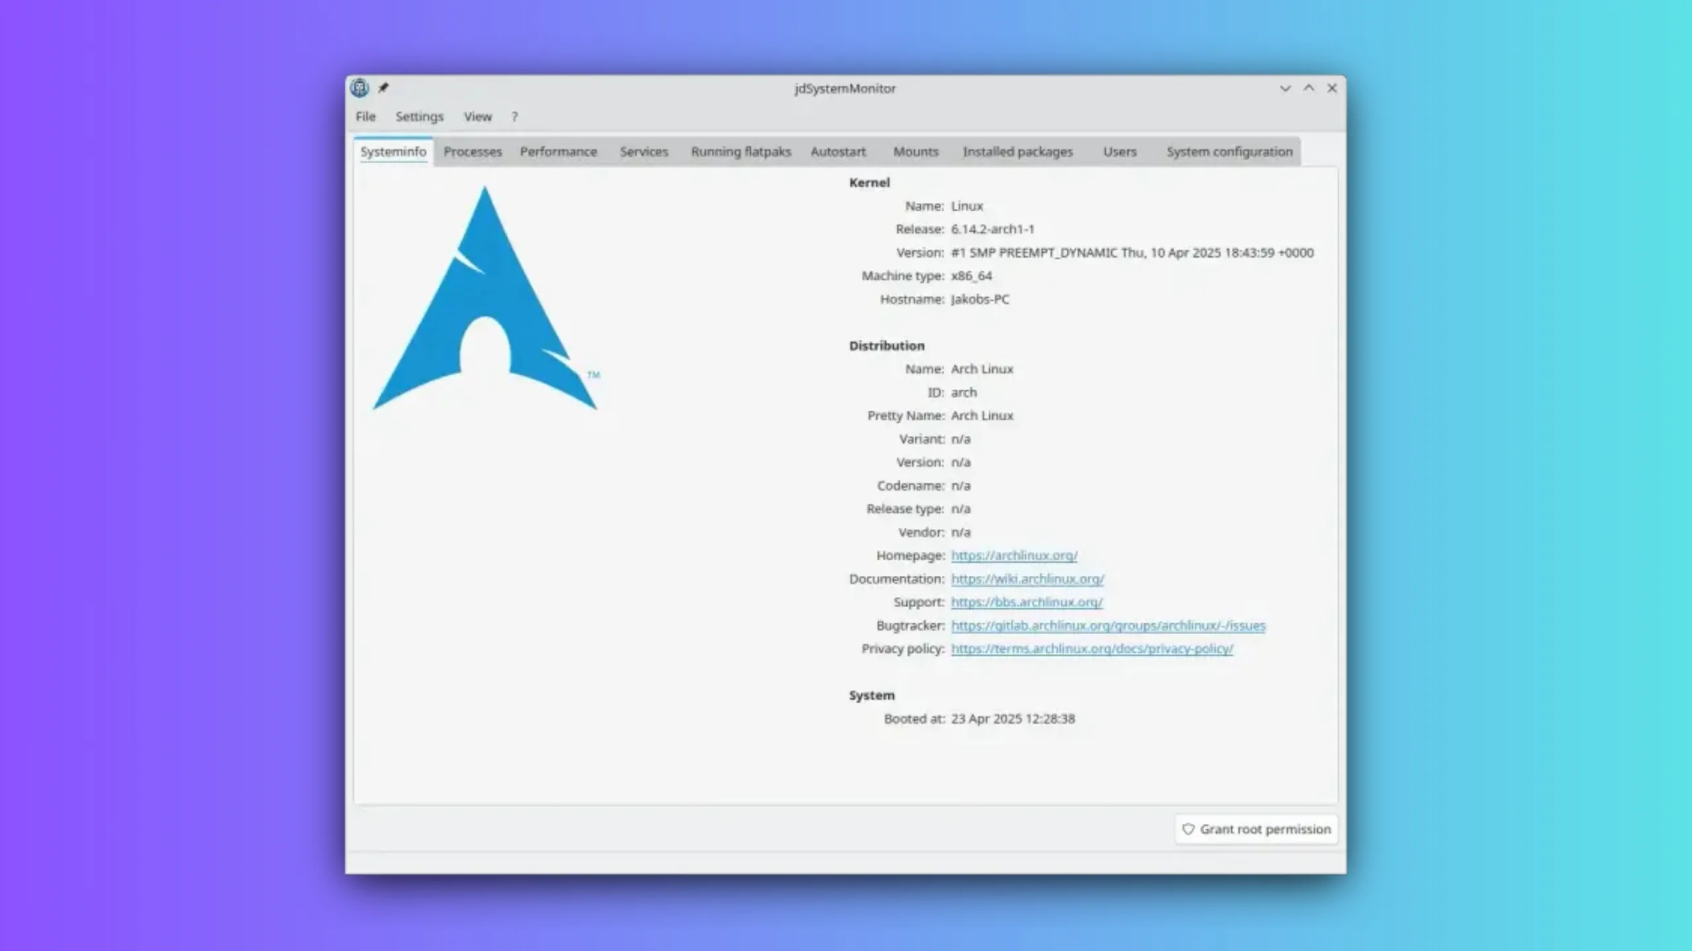The width and height of the screenshot is (1692, 951).
Task: Open the Users tab
Action: tap(1120, 152)
